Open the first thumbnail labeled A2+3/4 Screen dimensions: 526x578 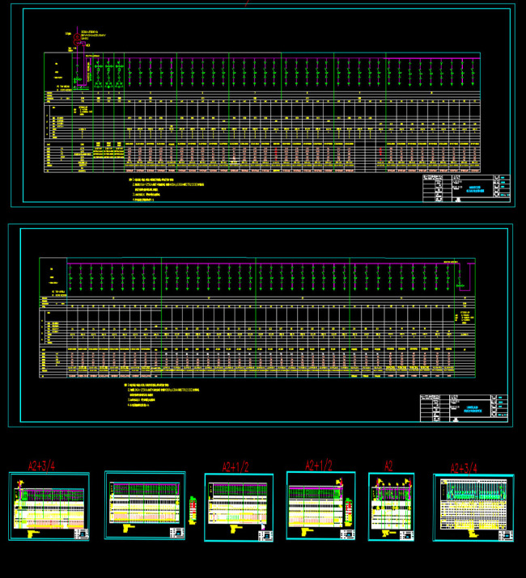pos(49,507)
